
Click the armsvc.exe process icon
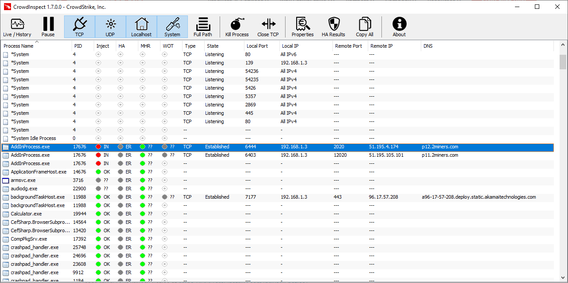(6, 180)
